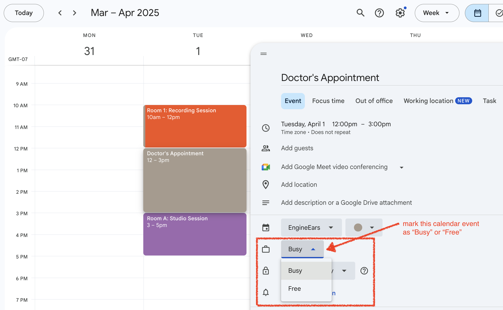Screen dimensions: 503x310
Task: Click the Today button
Action: tap(24, 13)
